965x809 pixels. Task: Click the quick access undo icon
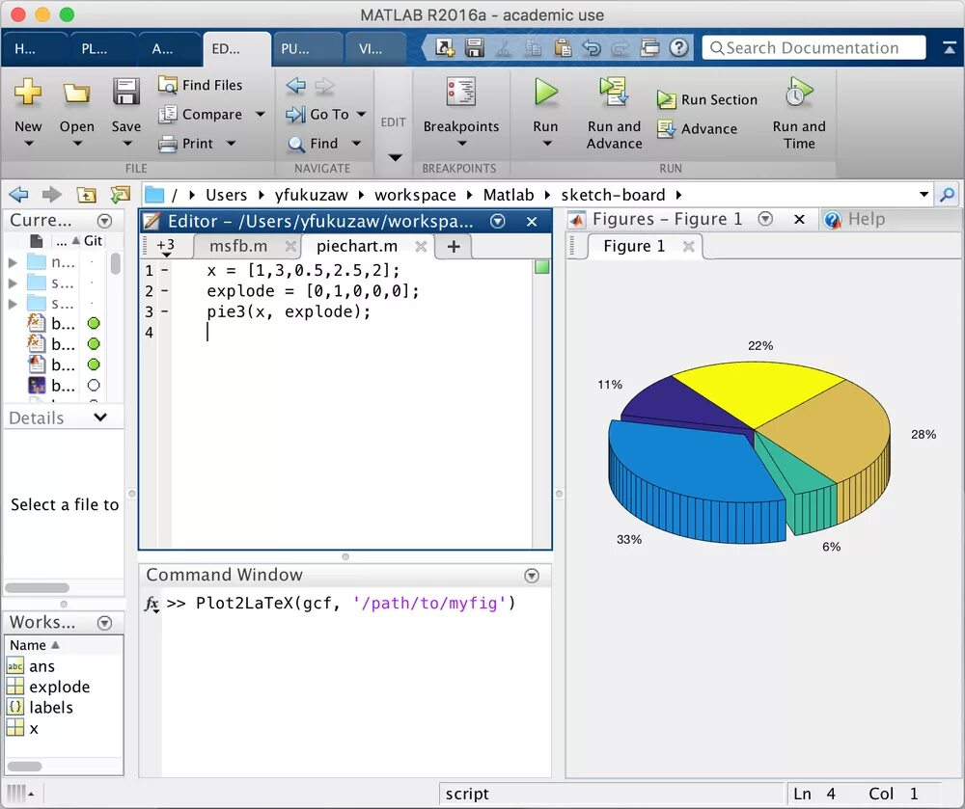(x=592, y=47)
